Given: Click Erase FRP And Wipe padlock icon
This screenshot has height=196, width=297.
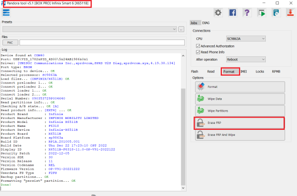Looking at the screenshot, I should pos(200,135).
